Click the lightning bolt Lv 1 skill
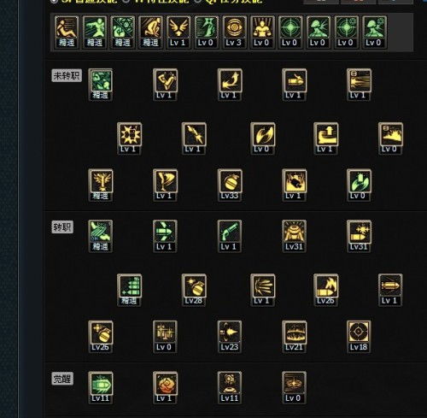Image resolution: width=427 pixels, height=418 pixels. pyautogui.click(x=194, y=138)
